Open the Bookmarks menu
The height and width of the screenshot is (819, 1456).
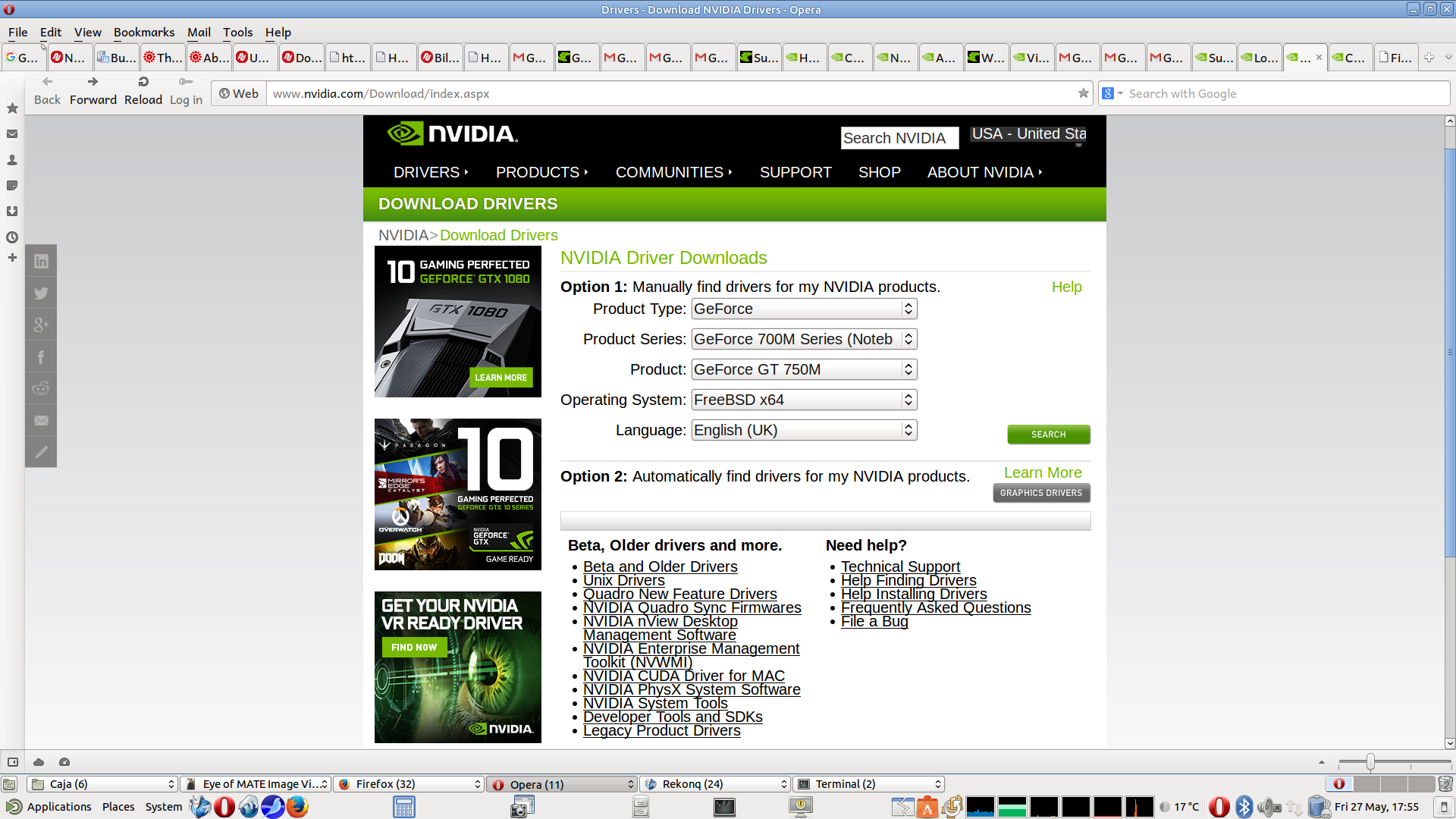click(x=144, y=32)
